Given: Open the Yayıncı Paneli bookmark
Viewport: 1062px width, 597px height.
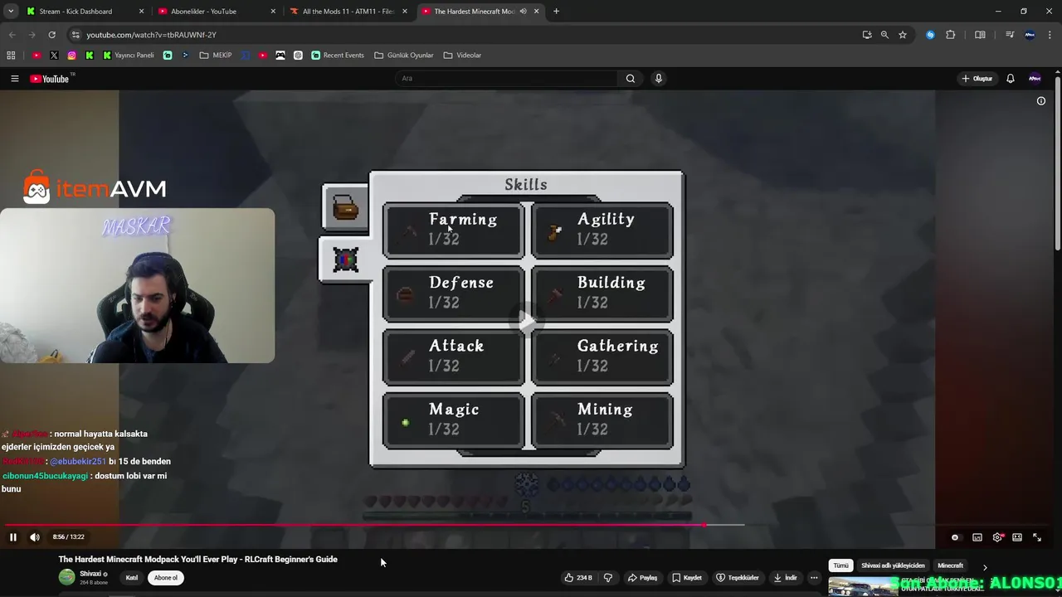Looking at the screenshot, I should tap(129, 56).
